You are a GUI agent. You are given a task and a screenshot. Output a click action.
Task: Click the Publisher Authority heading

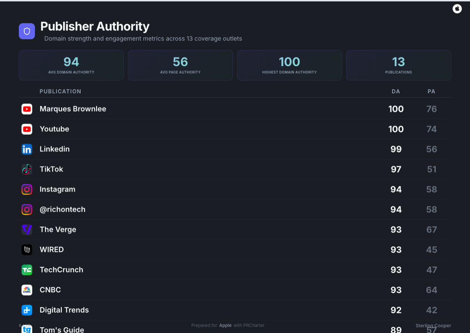coord(95,26)
